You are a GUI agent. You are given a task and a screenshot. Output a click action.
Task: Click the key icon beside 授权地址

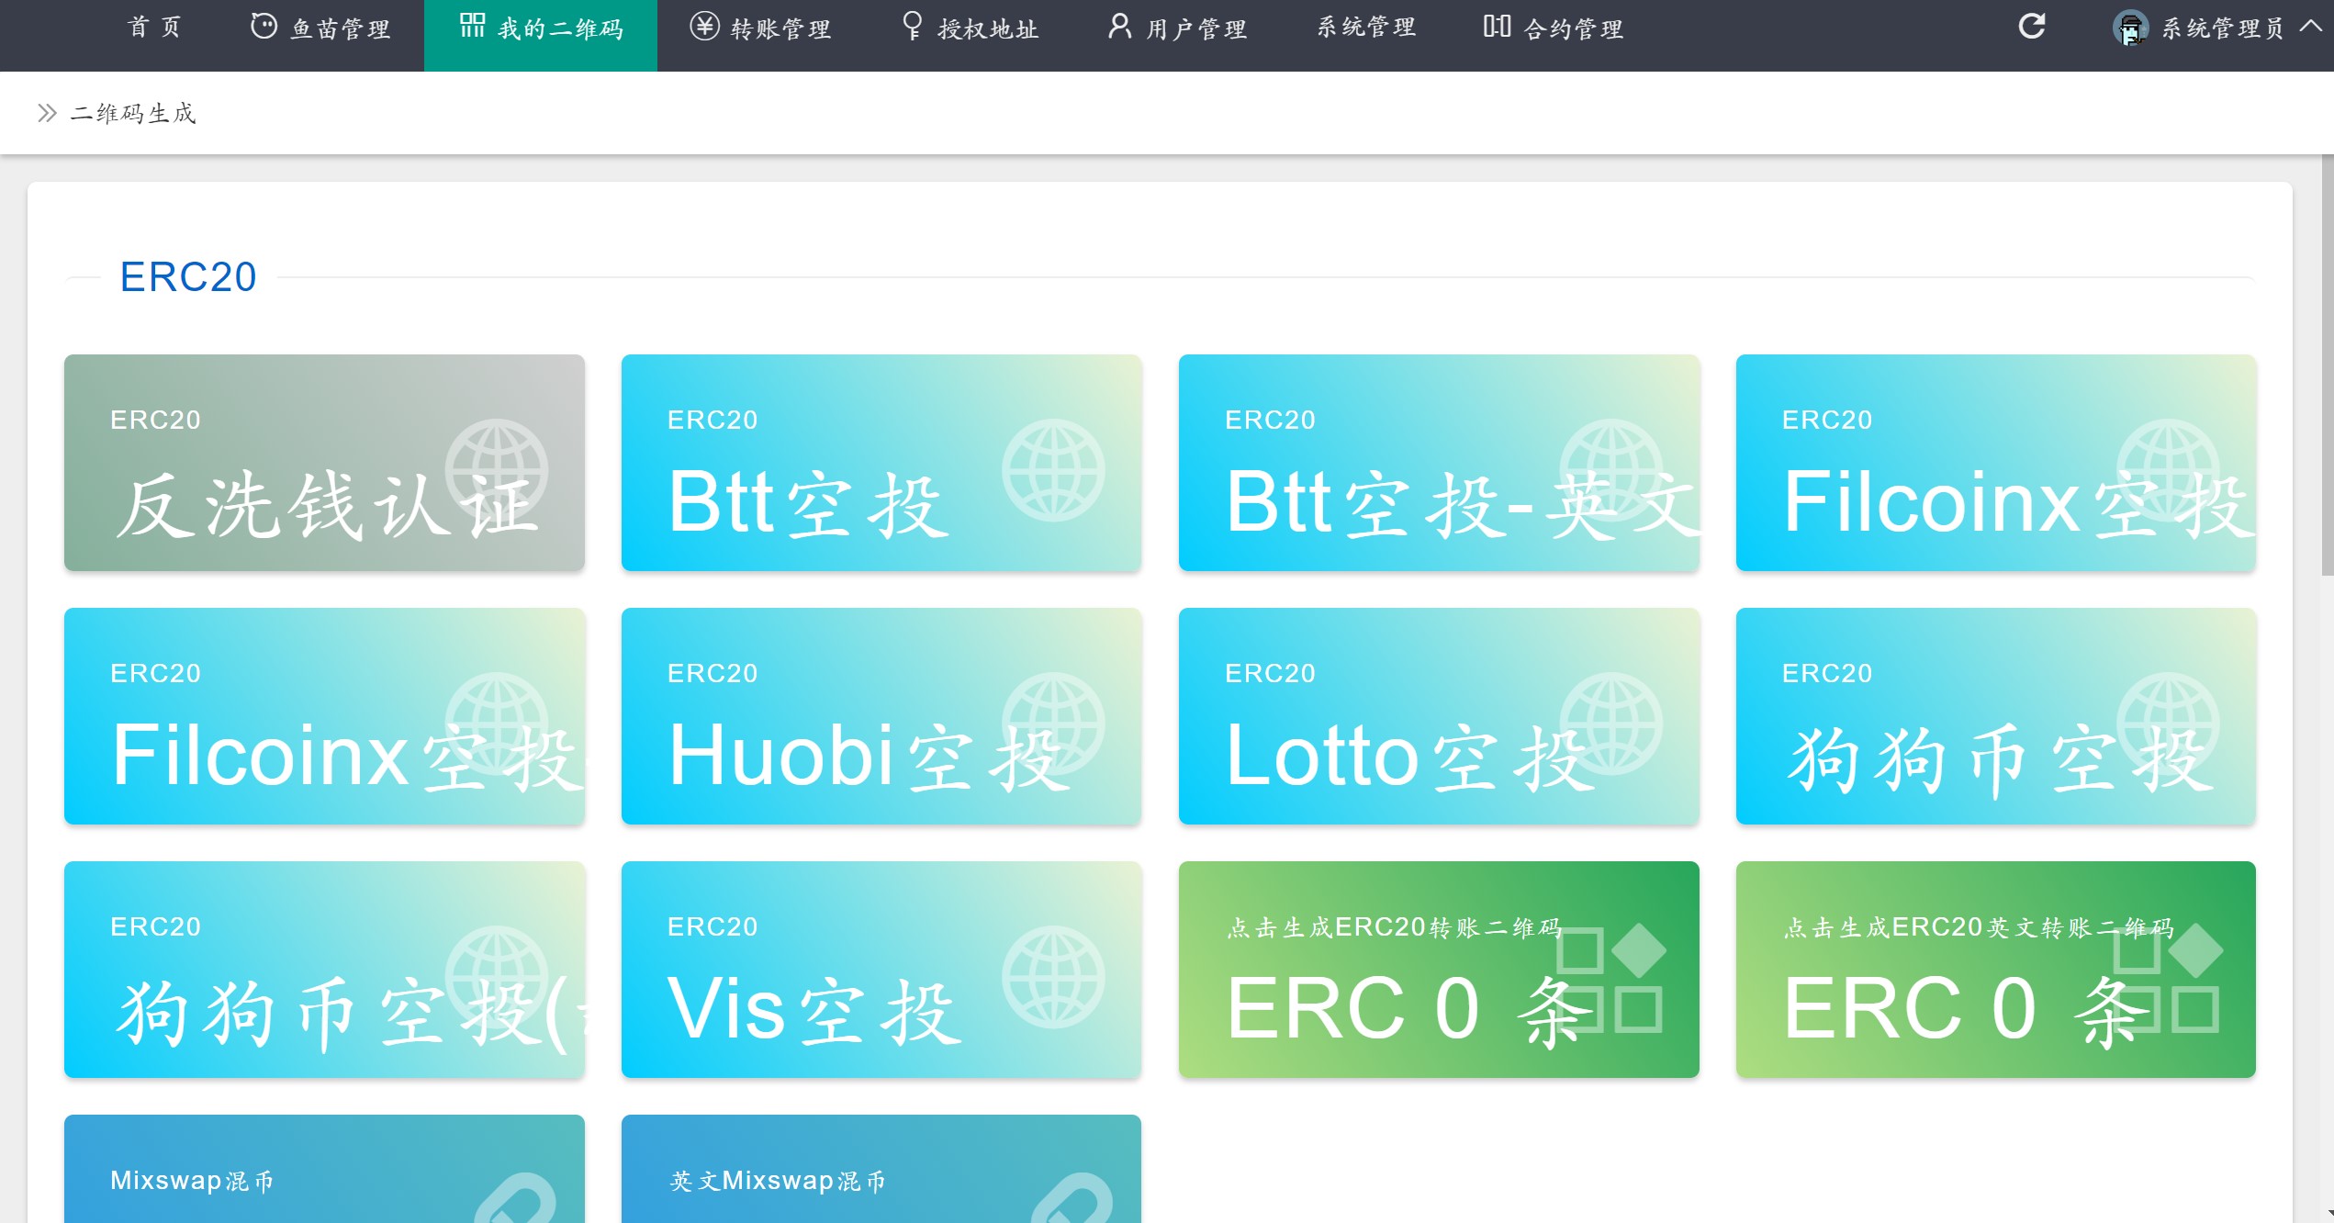coord(912,27)
